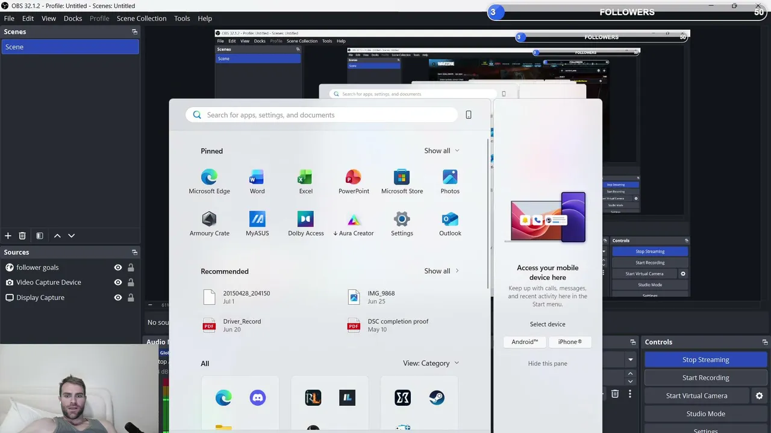Hide the Display Capture source
This screenshot has width=771, height=433.
click(118, 298)
